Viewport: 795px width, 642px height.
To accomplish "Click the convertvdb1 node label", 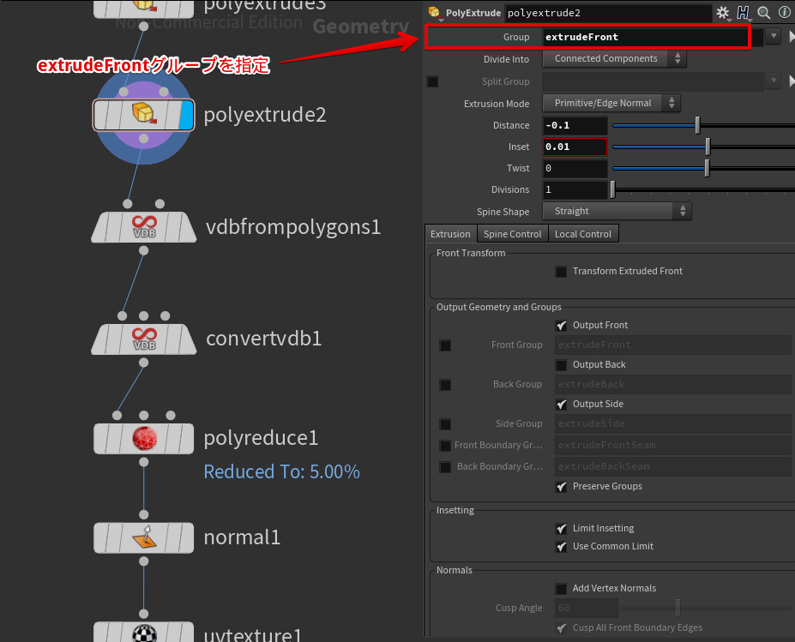I will pos(263,339).
